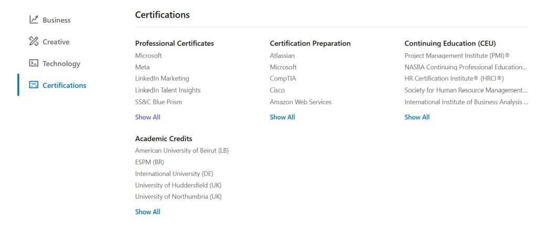Show all Continuing Education providers

[x=417, y=117]
